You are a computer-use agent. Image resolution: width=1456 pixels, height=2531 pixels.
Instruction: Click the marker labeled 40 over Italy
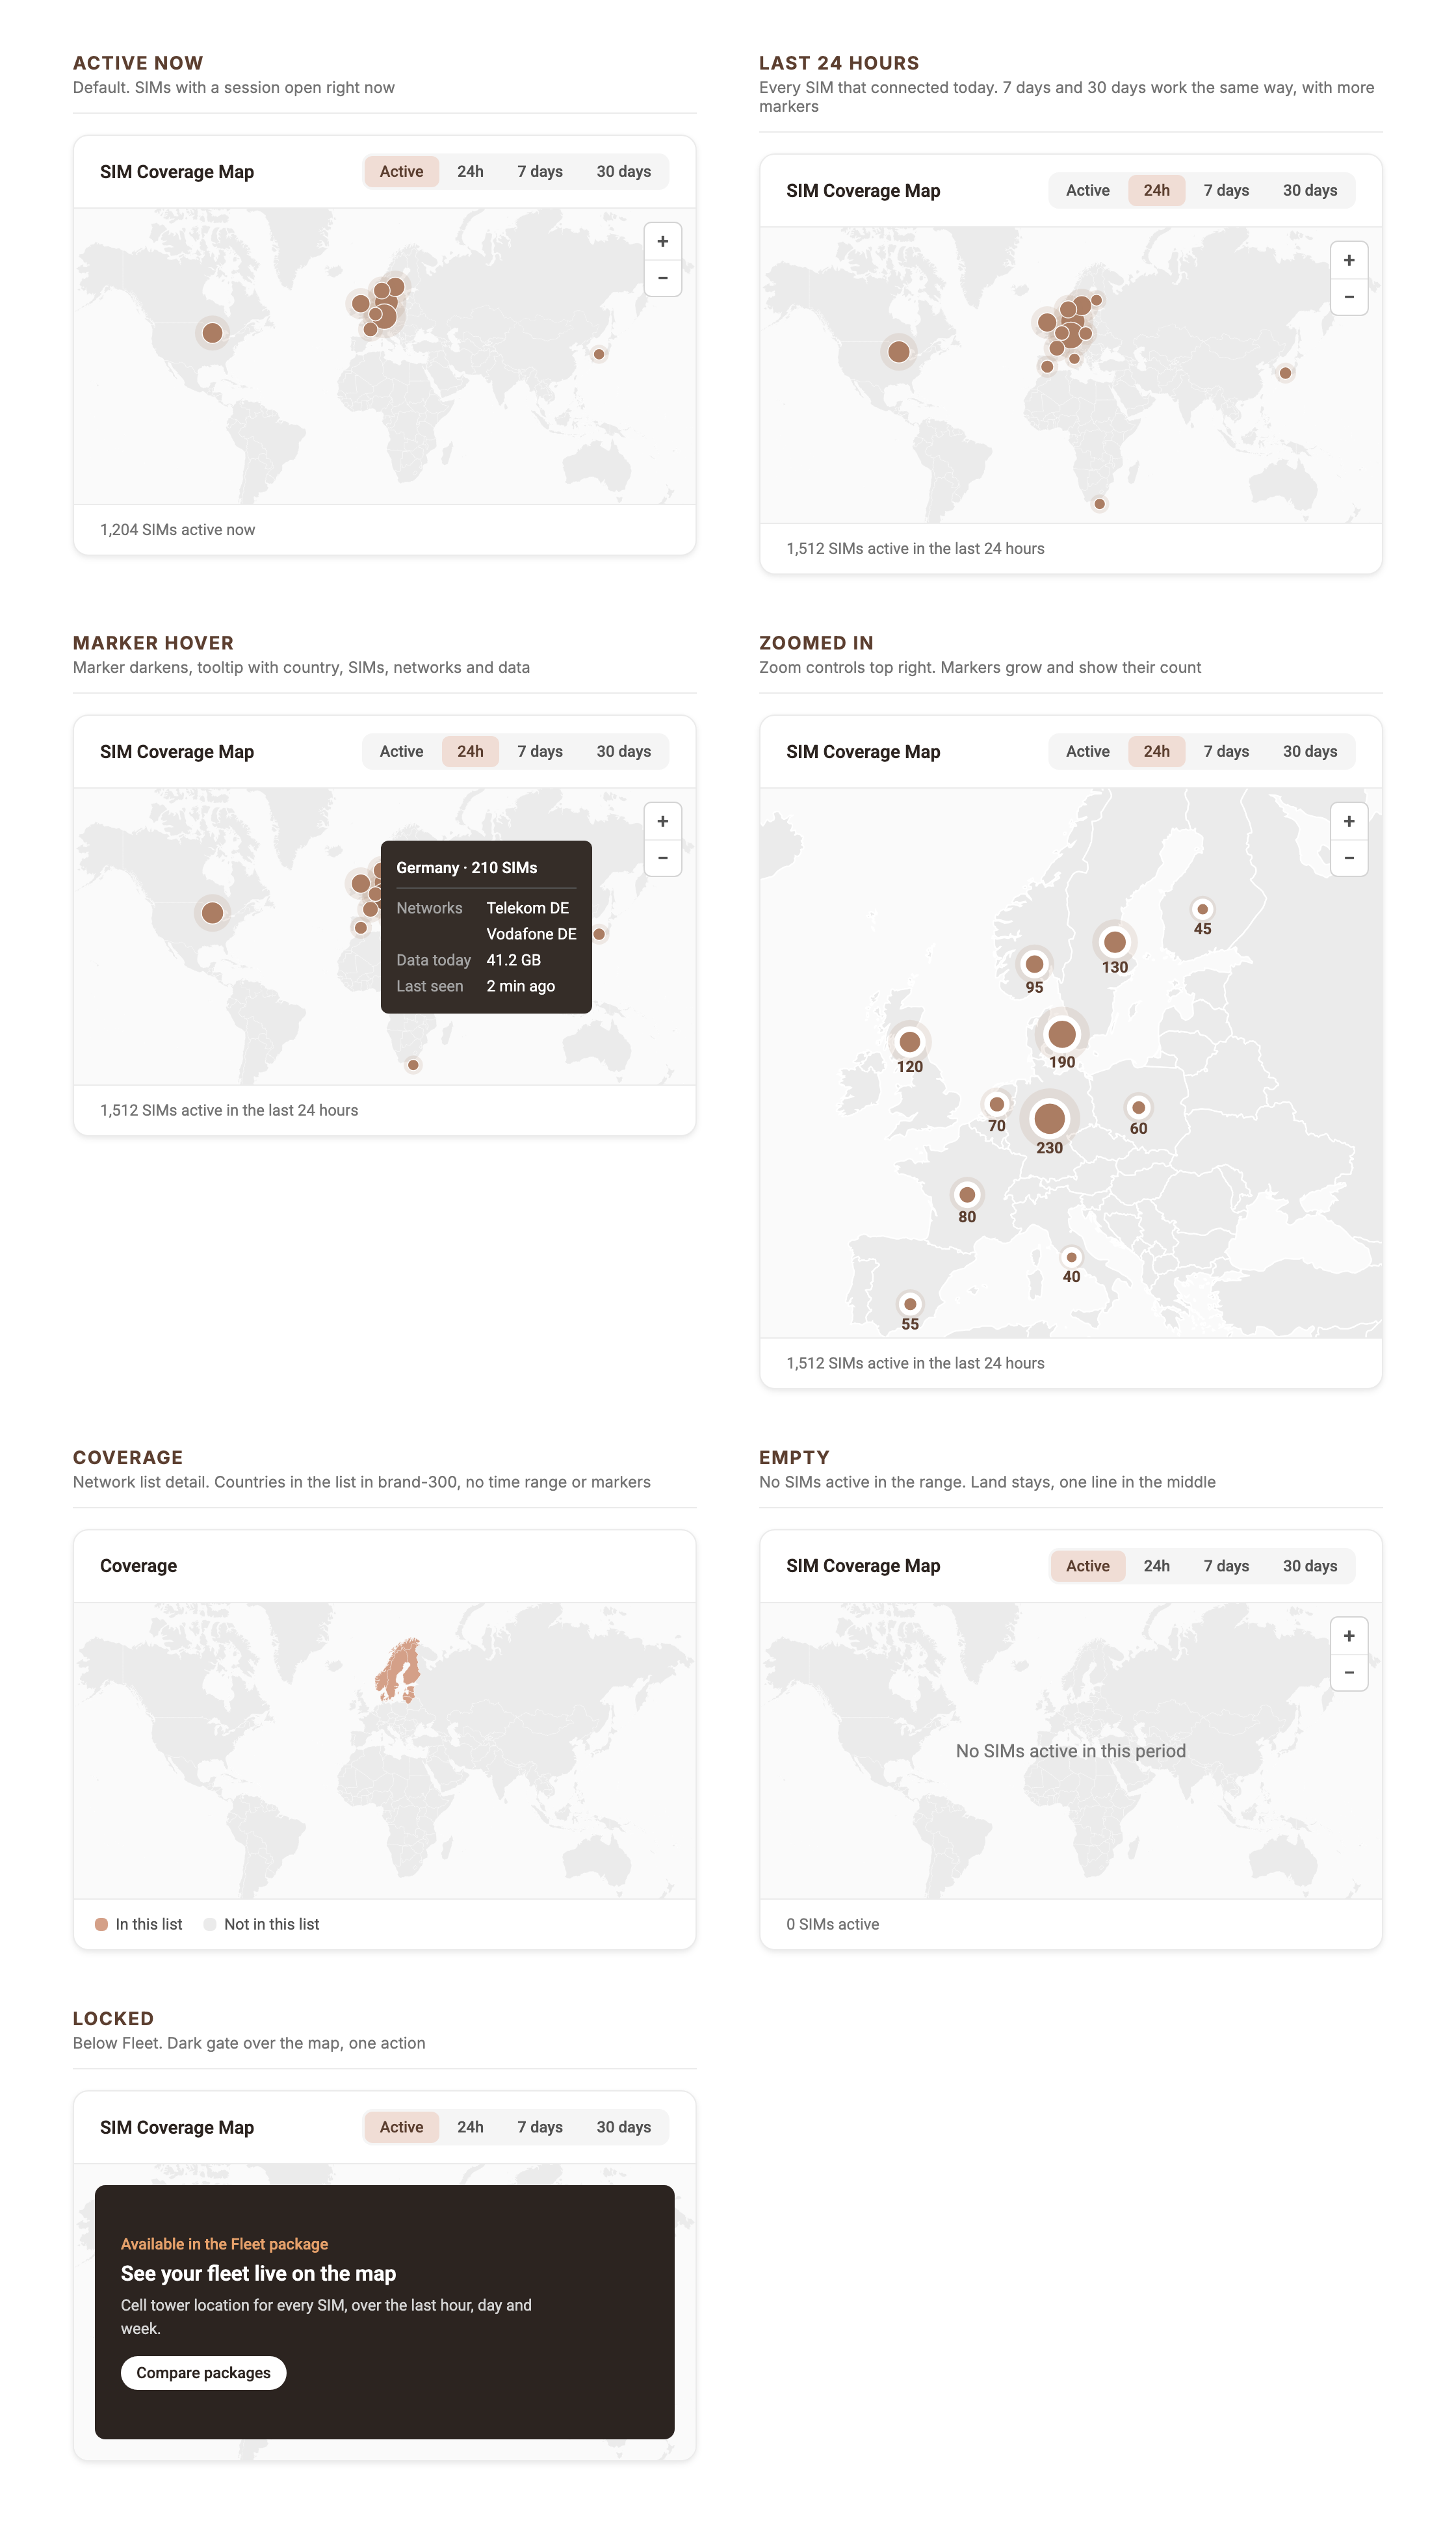[x=1071, y=1257]
